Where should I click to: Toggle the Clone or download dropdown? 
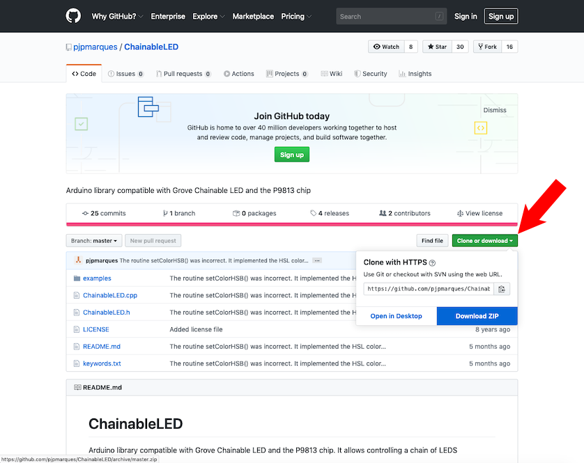(x=485, y=241)
